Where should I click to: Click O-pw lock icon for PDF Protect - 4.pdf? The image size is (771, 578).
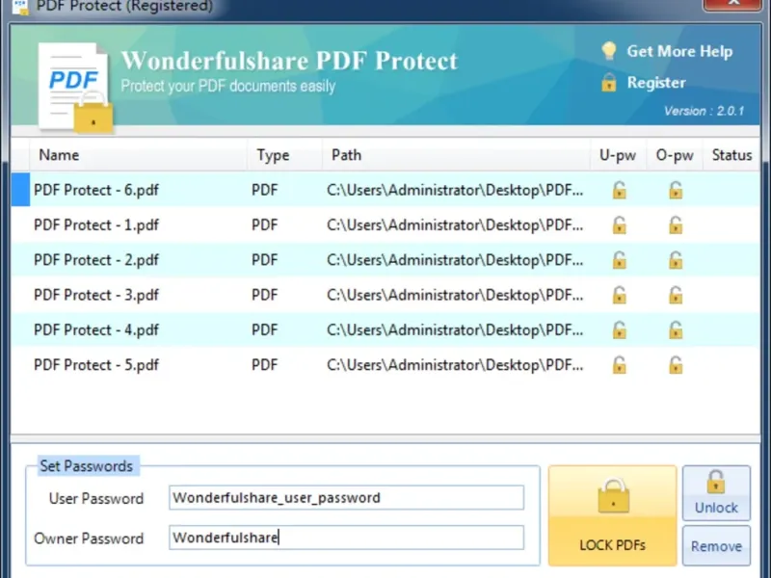[676, 329]
